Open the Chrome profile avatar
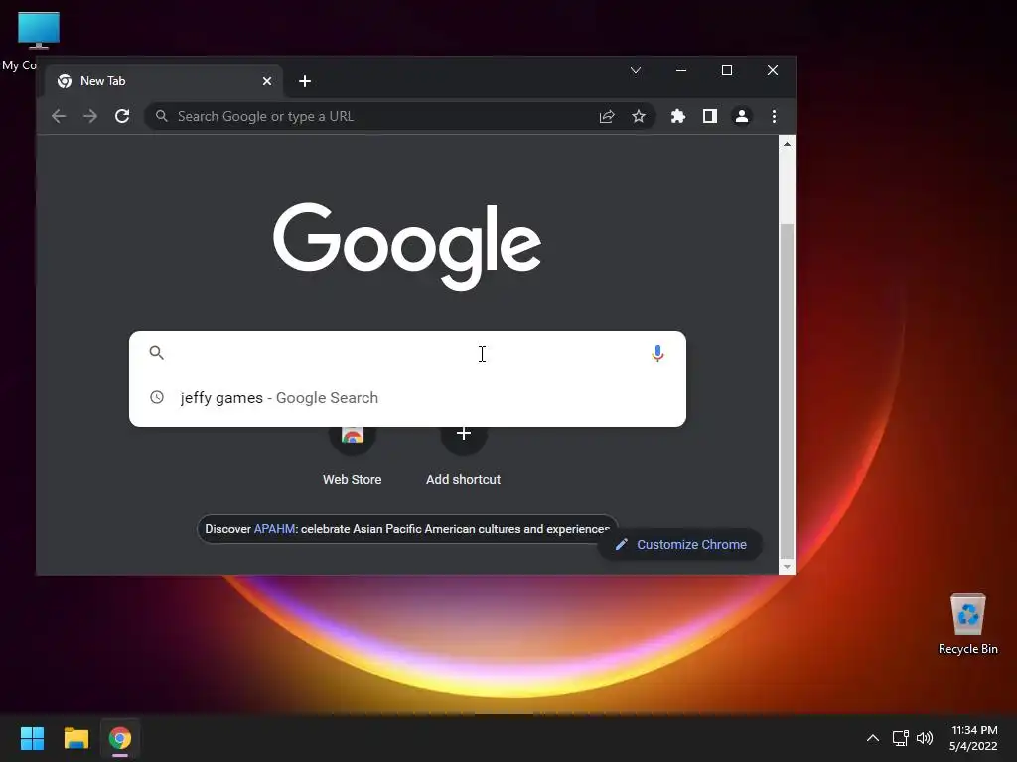 click(x=741, y=116)
